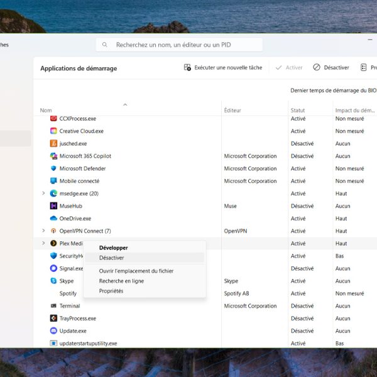The image size is (377, 377).
Task: Click the CCXProcess.exe app icon
Action: click(x=53, y=118)
